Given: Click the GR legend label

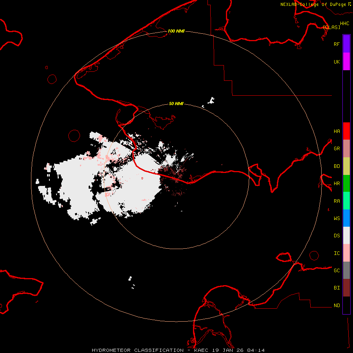Looking at the screenshot, I should click(337, 148).
